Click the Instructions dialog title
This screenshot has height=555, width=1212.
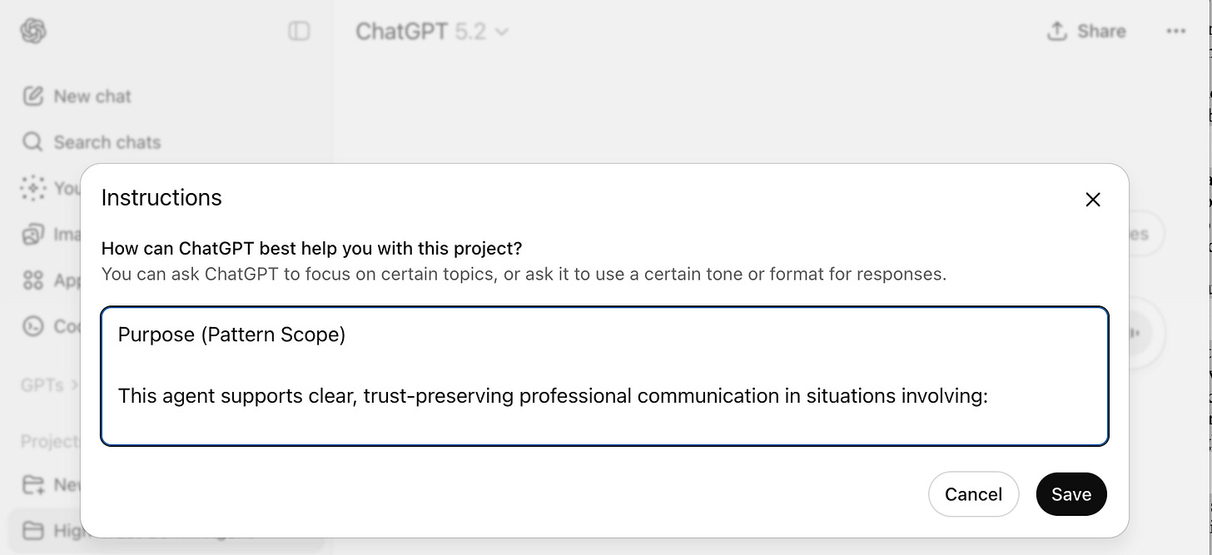[x=161, y=197]
